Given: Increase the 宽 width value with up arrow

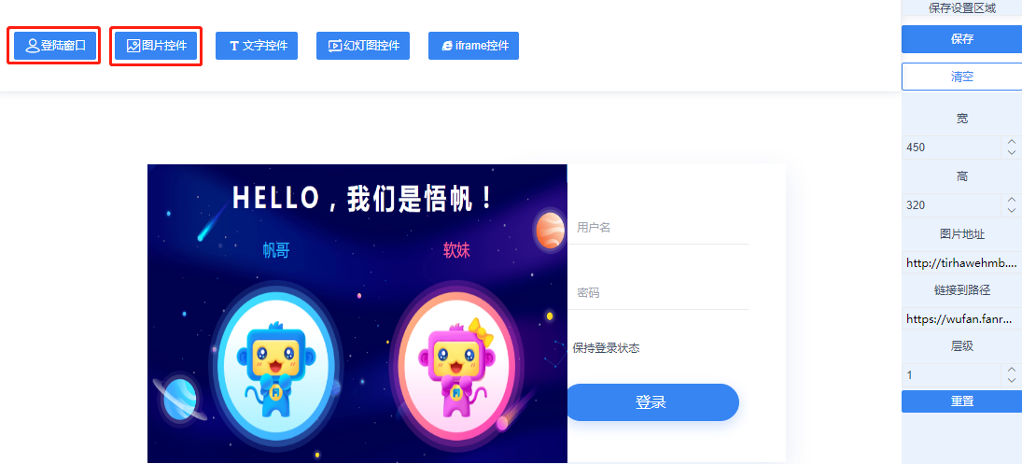Looking at the screenshot, I should (x=1012, y=141).
